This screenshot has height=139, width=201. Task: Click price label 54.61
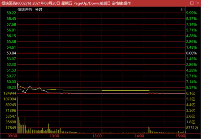tap(11, 47)
